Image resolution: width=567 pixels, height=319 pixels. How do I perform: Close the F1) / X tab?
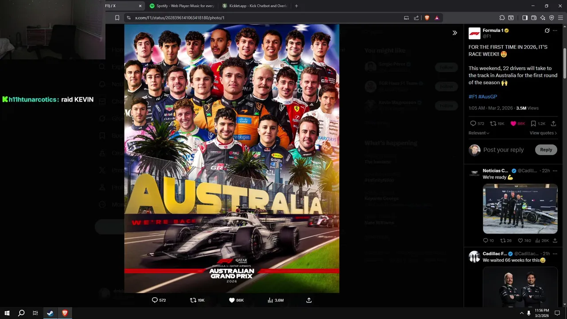pyautogui.click(x=140, y=6)
